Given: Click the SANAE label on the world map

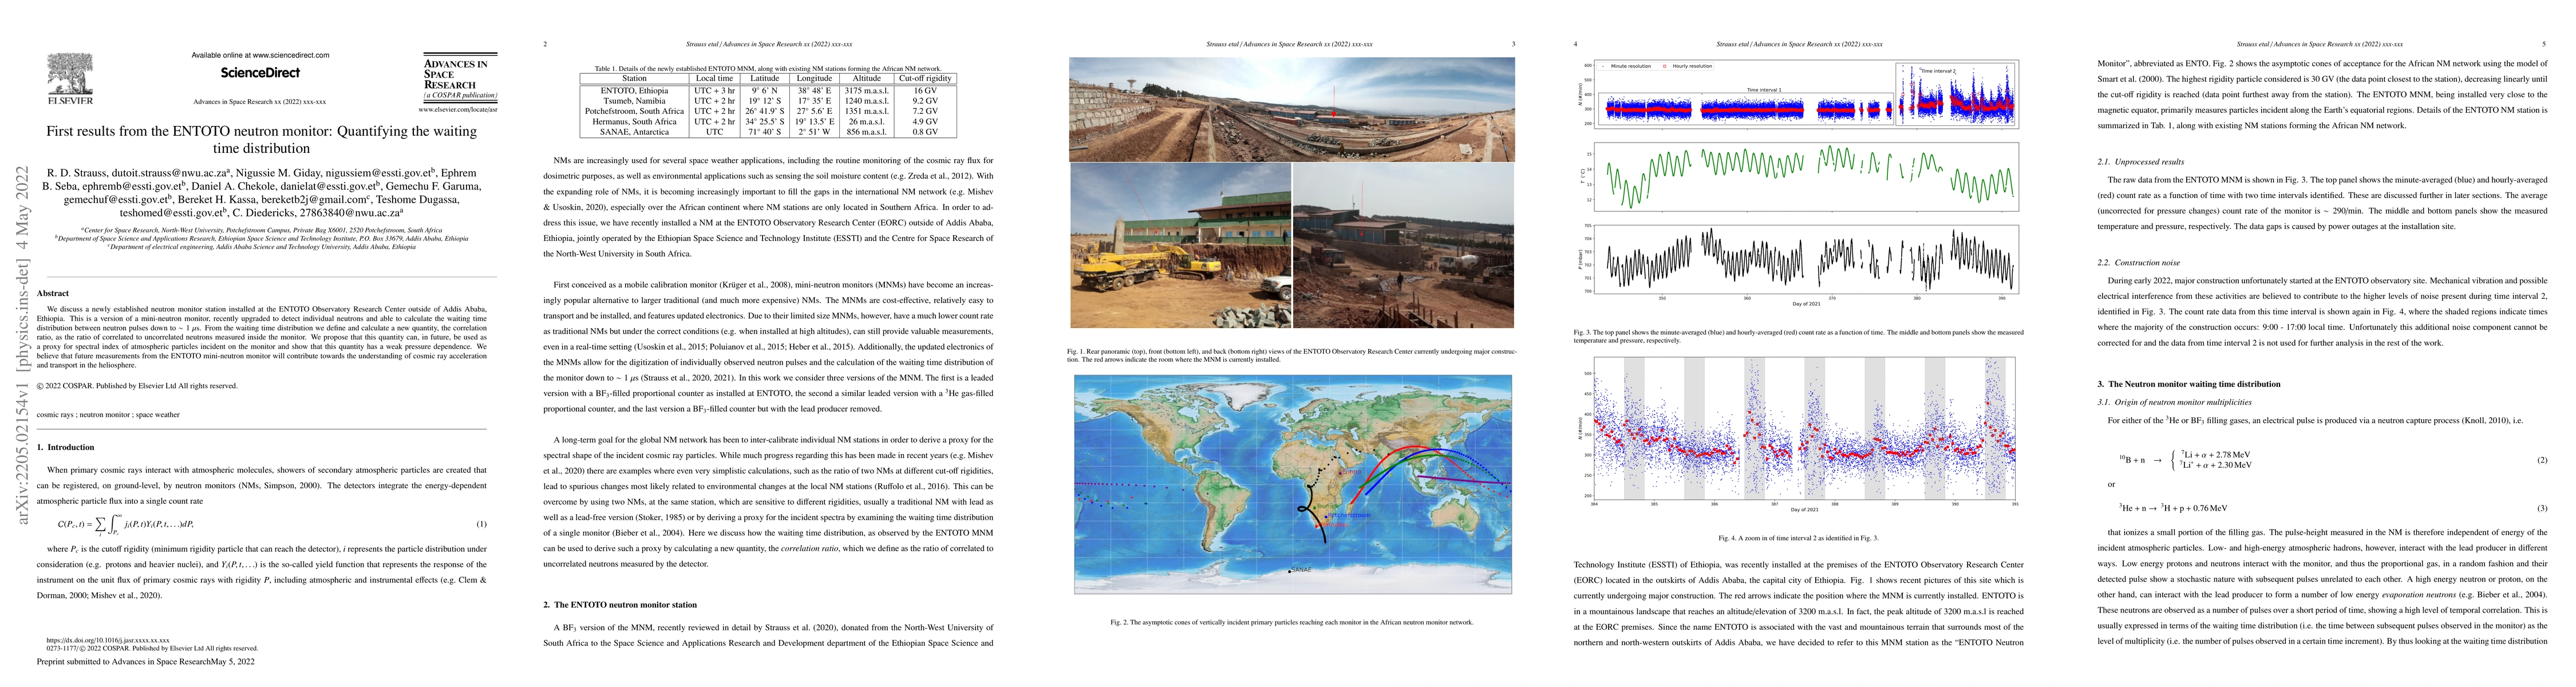Looking at the screenshot, I should (1300, 570).
